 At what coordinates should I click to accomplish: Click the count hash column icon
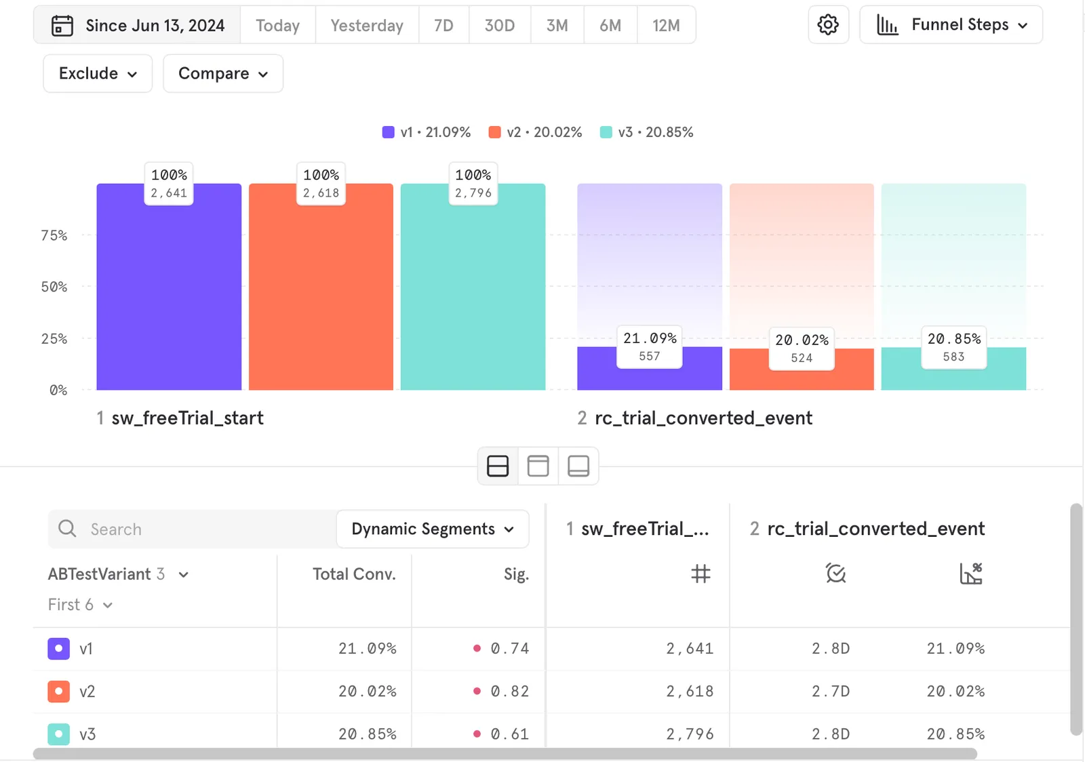[x=701, y=574]
